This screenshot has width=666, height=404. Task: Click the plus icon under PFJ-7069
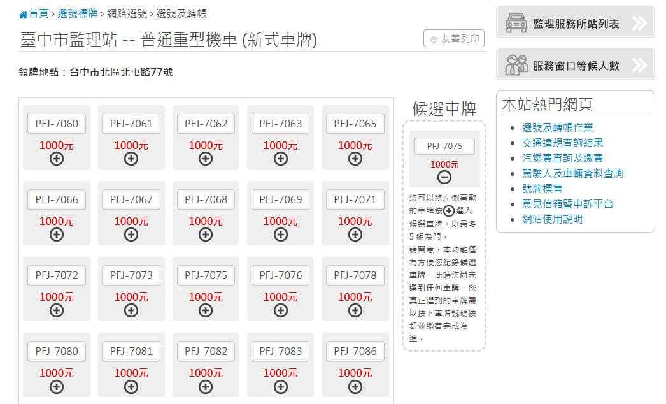(x=280, y=234)
